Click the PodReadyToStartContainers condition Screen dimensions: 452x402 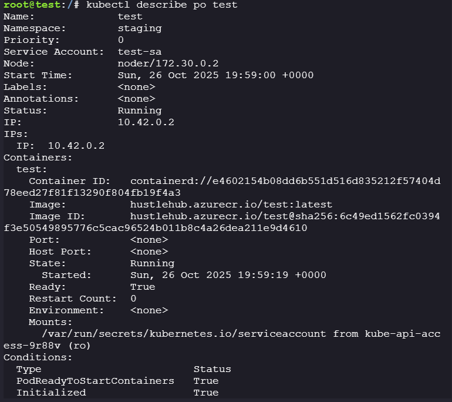point(95,381)
